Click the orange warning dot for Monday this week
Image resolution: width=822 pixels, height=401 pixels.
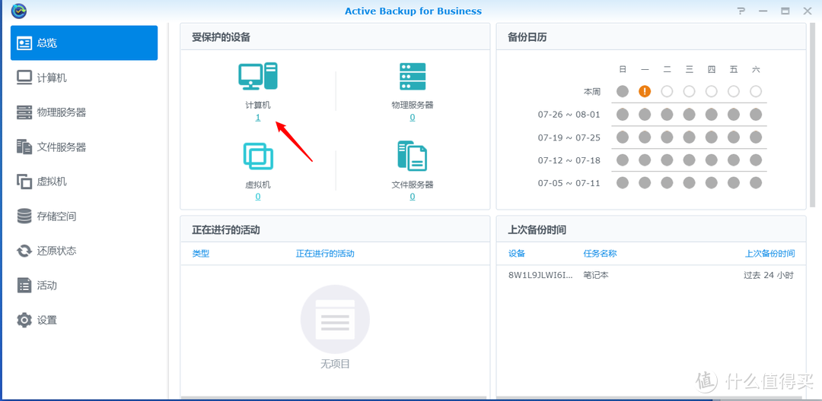pos(645,91)
